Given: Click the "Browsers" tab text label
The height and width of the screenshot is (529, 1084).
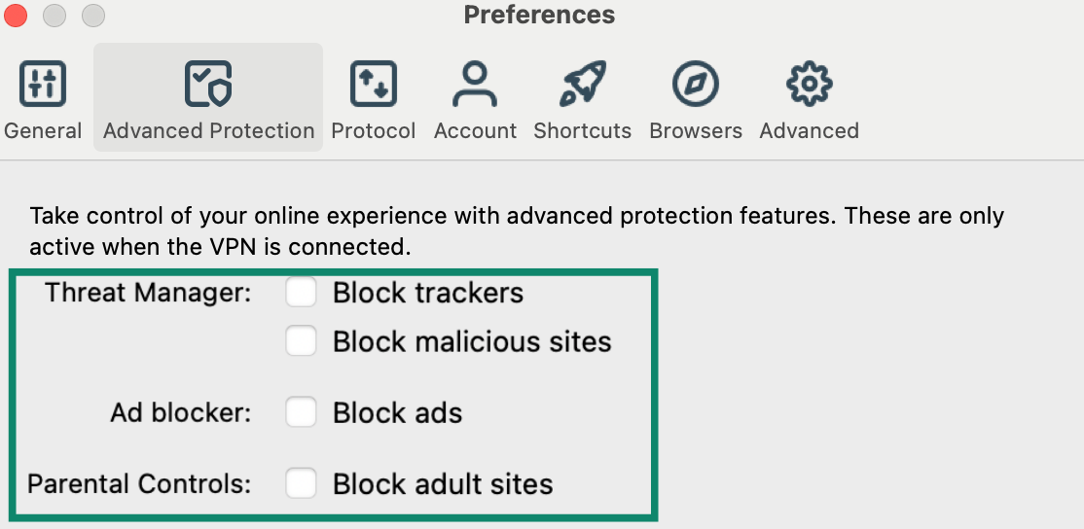Looking at the screenshot, I should [x=695, y=131].
